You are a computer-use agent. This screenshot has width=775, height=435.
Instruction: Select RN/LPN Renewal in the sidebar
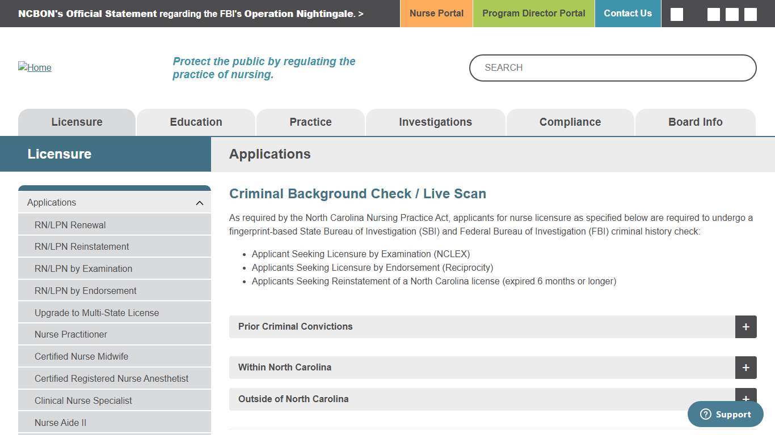click(70, 225)
